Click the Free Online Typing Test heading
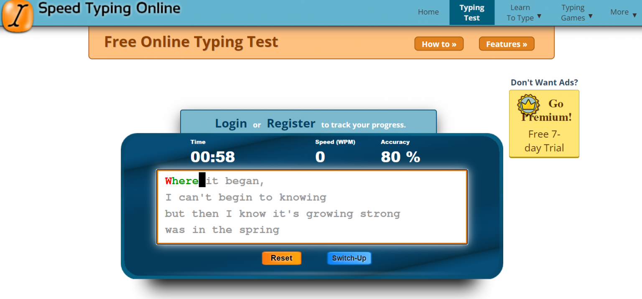 click(x=191, y=42)
